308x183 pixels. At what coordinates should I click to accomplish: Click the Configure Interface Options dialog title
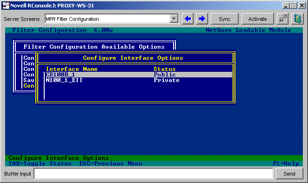click(133, 58)
